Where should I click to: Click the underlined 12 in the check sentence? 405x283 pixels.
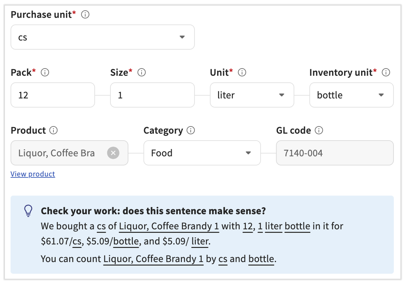(x=247, y=226)
